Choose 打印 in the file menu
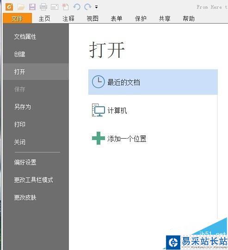The image size is (228, 250). point(36,124)
